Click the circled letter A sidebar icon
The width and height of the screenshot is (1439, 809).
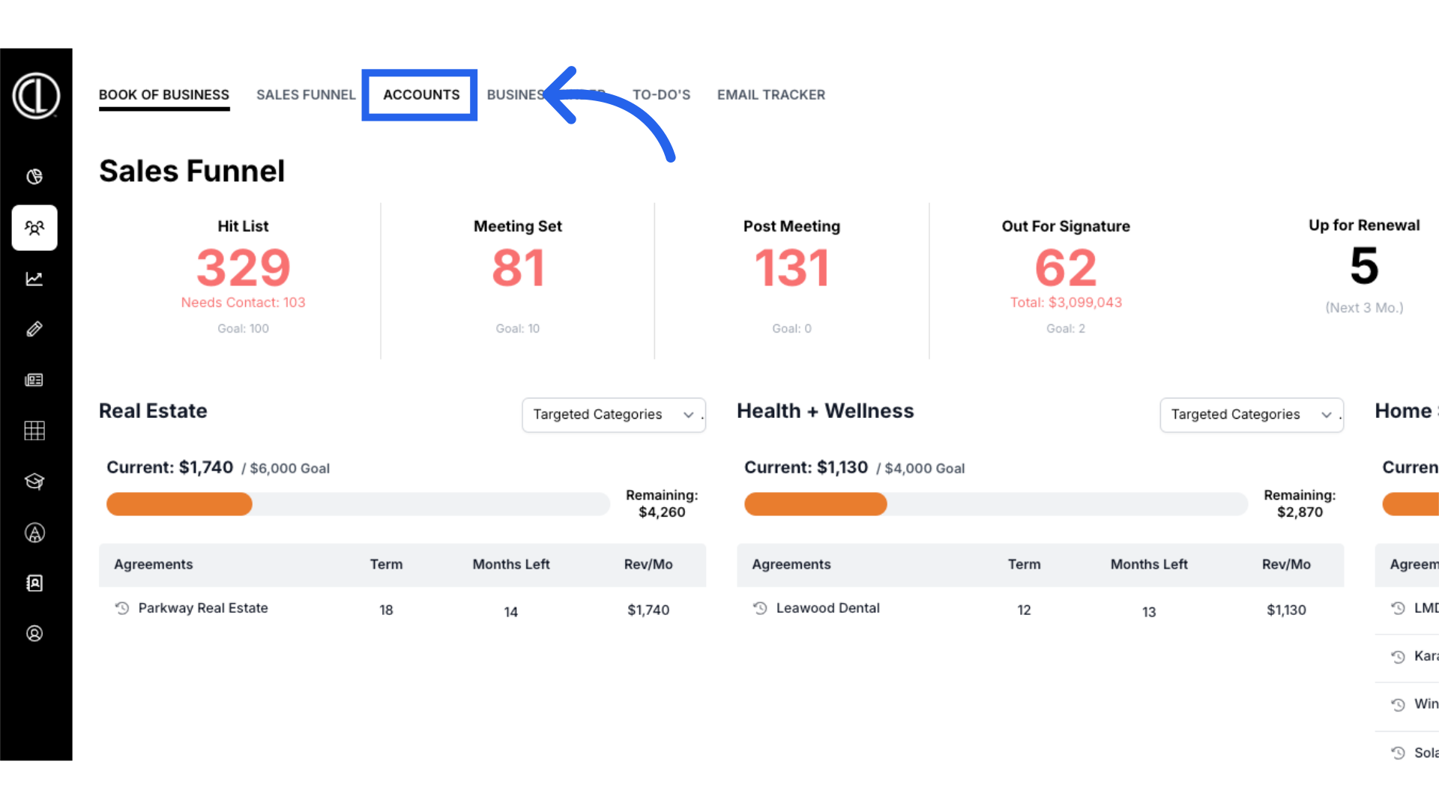tap(34, 533)
